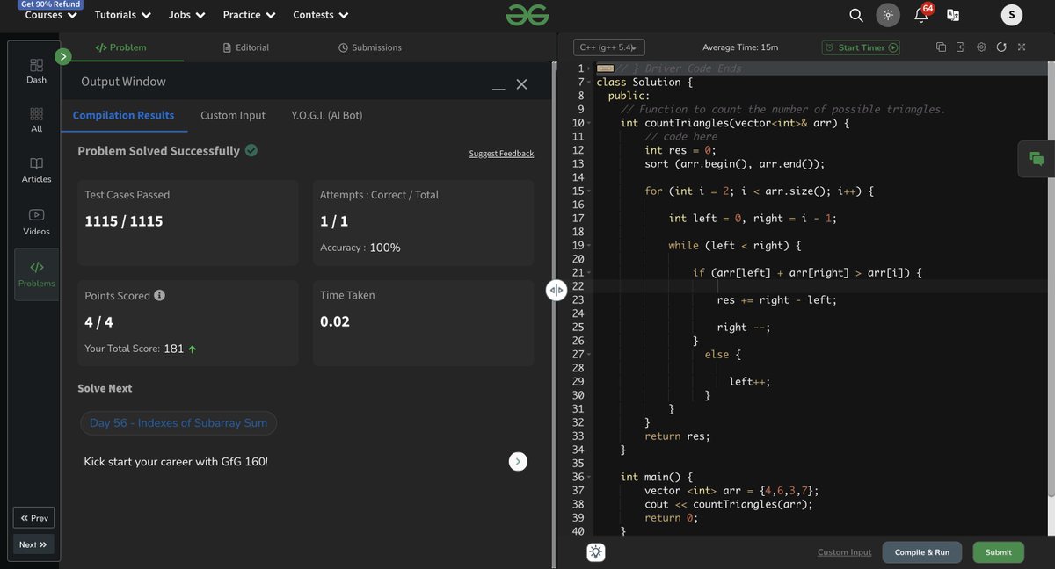Image resolution: width=1055 pixels, height=569 pixels.
Task: Click the 'return res;' code line
Action: [677, 436]
